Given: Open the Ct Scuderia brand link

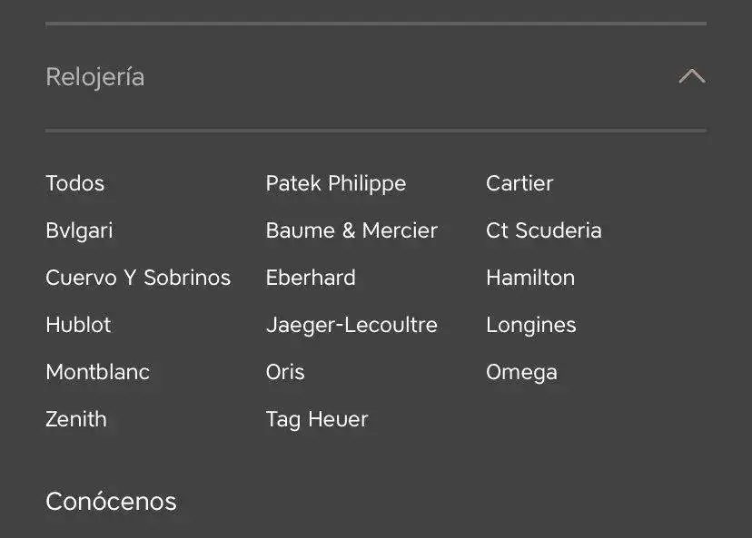Looking at the screenshot, I should [x=544, y=230].
